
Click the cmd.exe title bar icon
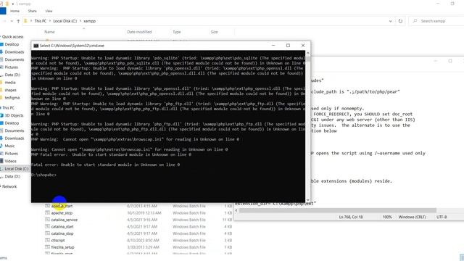point(36,46)
